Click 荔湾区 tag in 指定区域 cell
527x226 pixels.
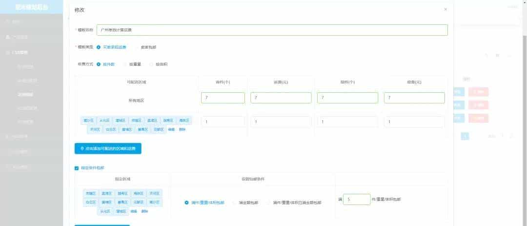(107, 193)
